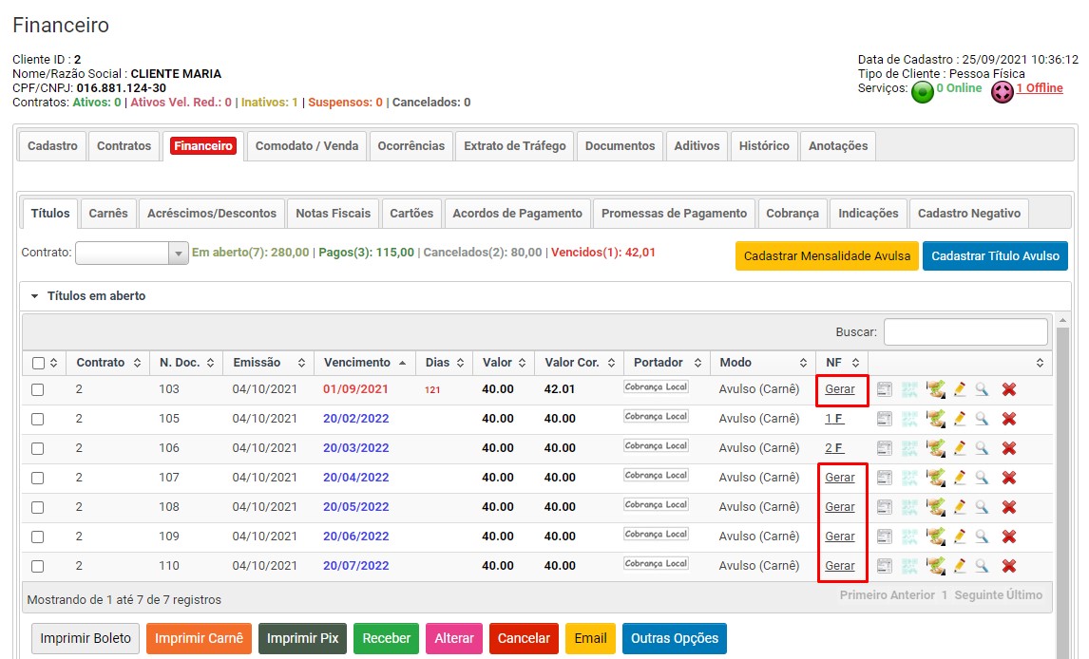1089x659 pixels.
Task: Click the Pix QR code icon for document 105
Action: tap(909, 419)
